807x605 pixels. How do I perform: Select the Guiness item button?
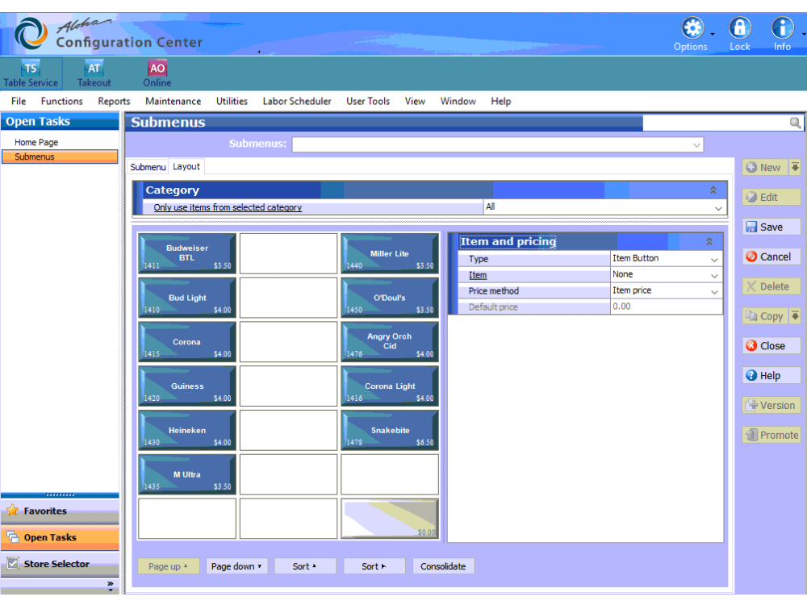[187, 386]
